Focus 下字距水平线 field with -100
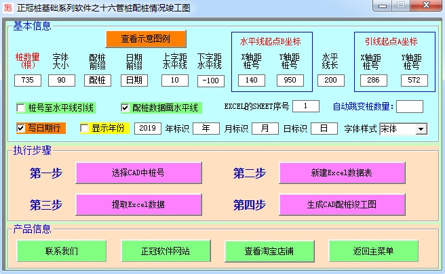This screenshot has height=274, width=445. [x=211, y=81]
